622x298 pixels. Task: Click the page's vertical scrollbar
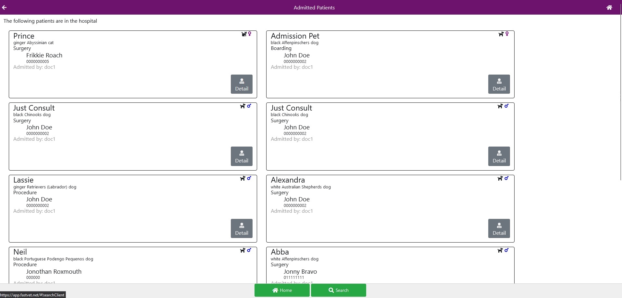click(620, 97)
